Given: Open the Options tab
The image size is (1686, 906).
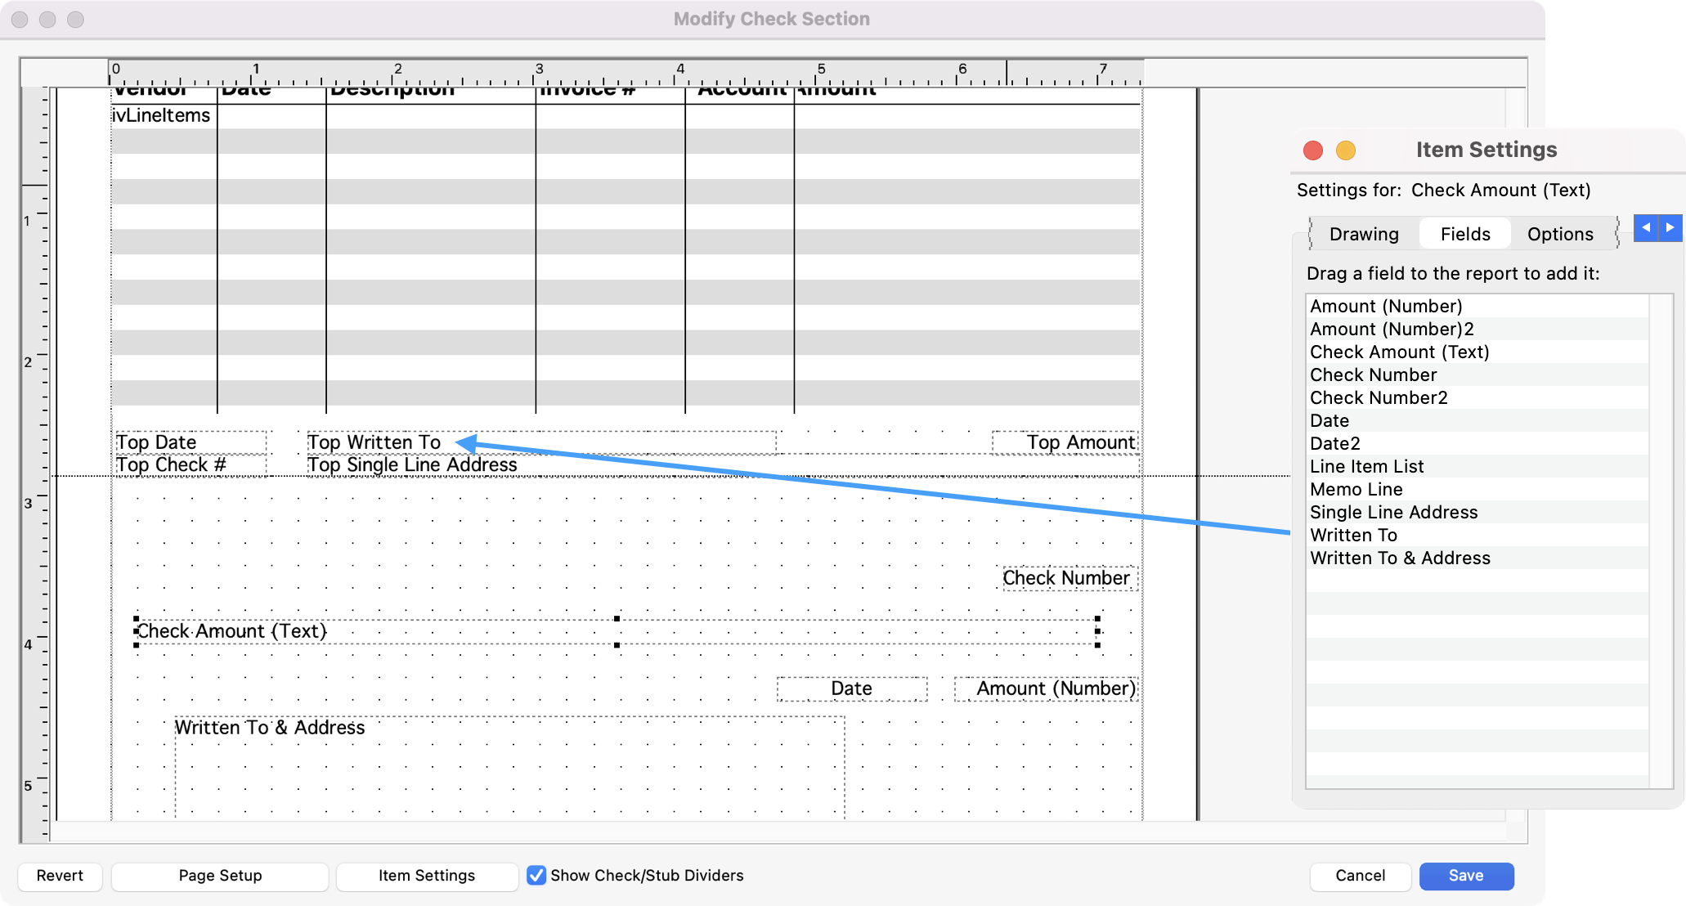Looking at the screenshot, I should pos(1559,234).
